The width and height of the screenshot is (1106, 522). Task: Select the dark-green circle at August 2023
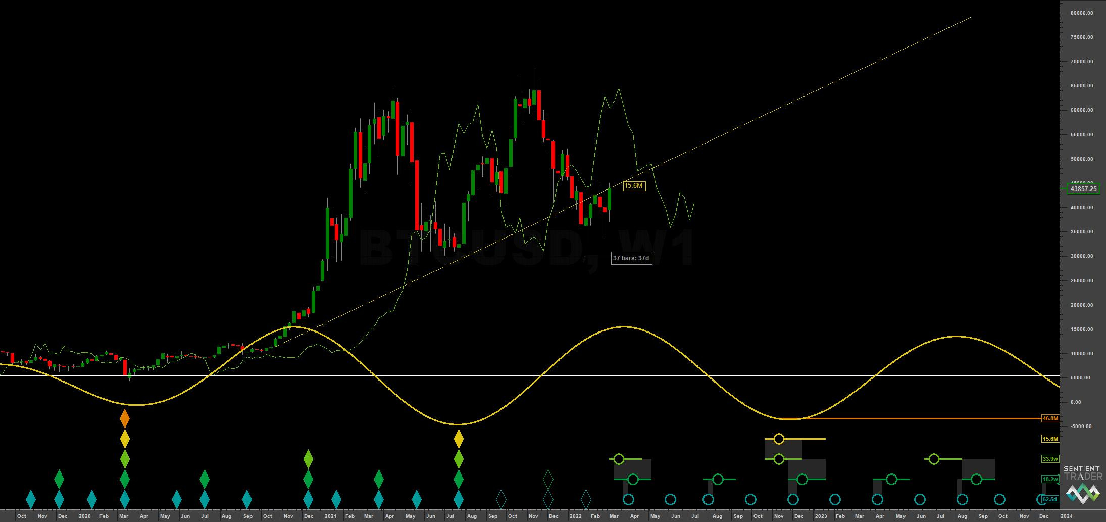(976, 479)
